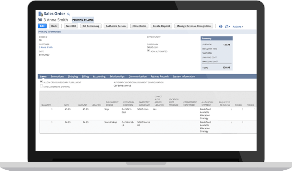Click Authorize Return button

[x=116, y=26]
